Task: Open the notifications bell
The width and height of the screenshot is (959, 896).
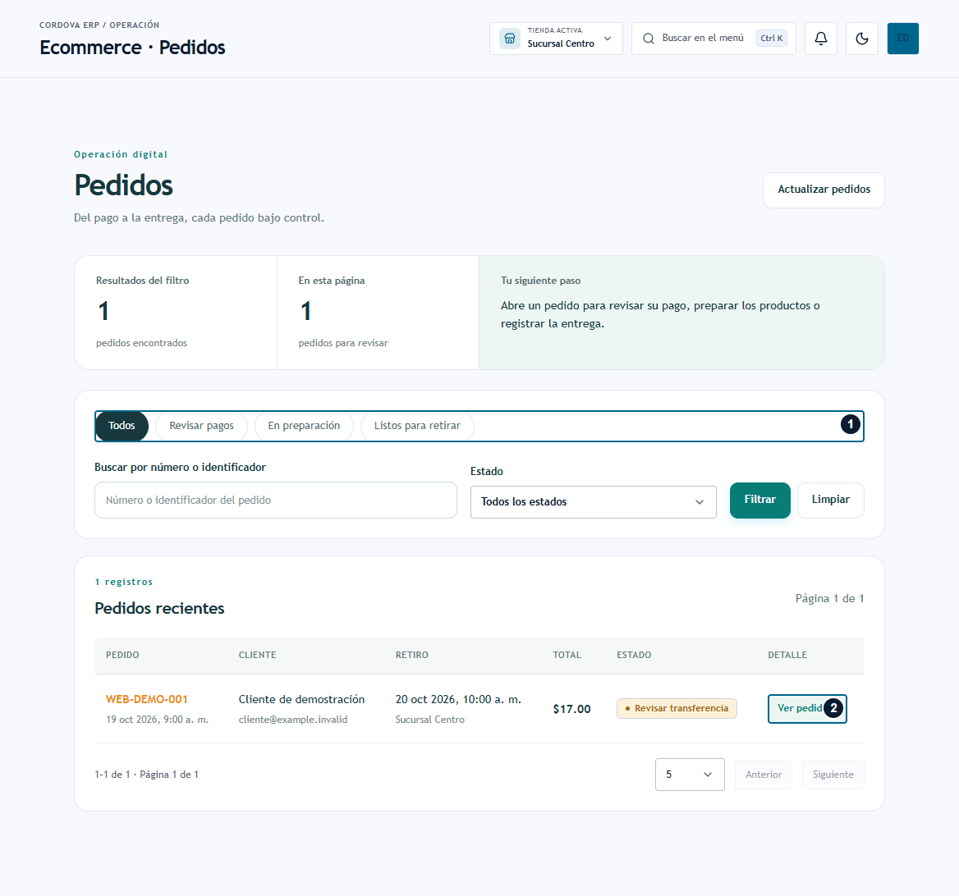Action: click(x=821, y=39)
